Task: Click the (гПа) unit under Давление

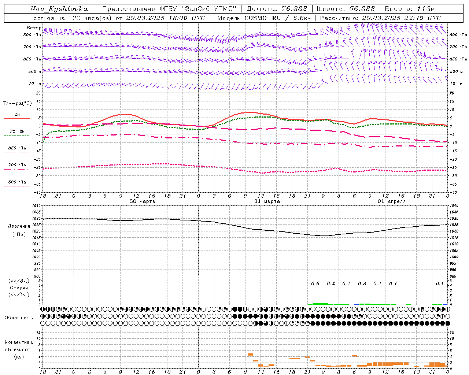Action: click(x=19, y=234)
